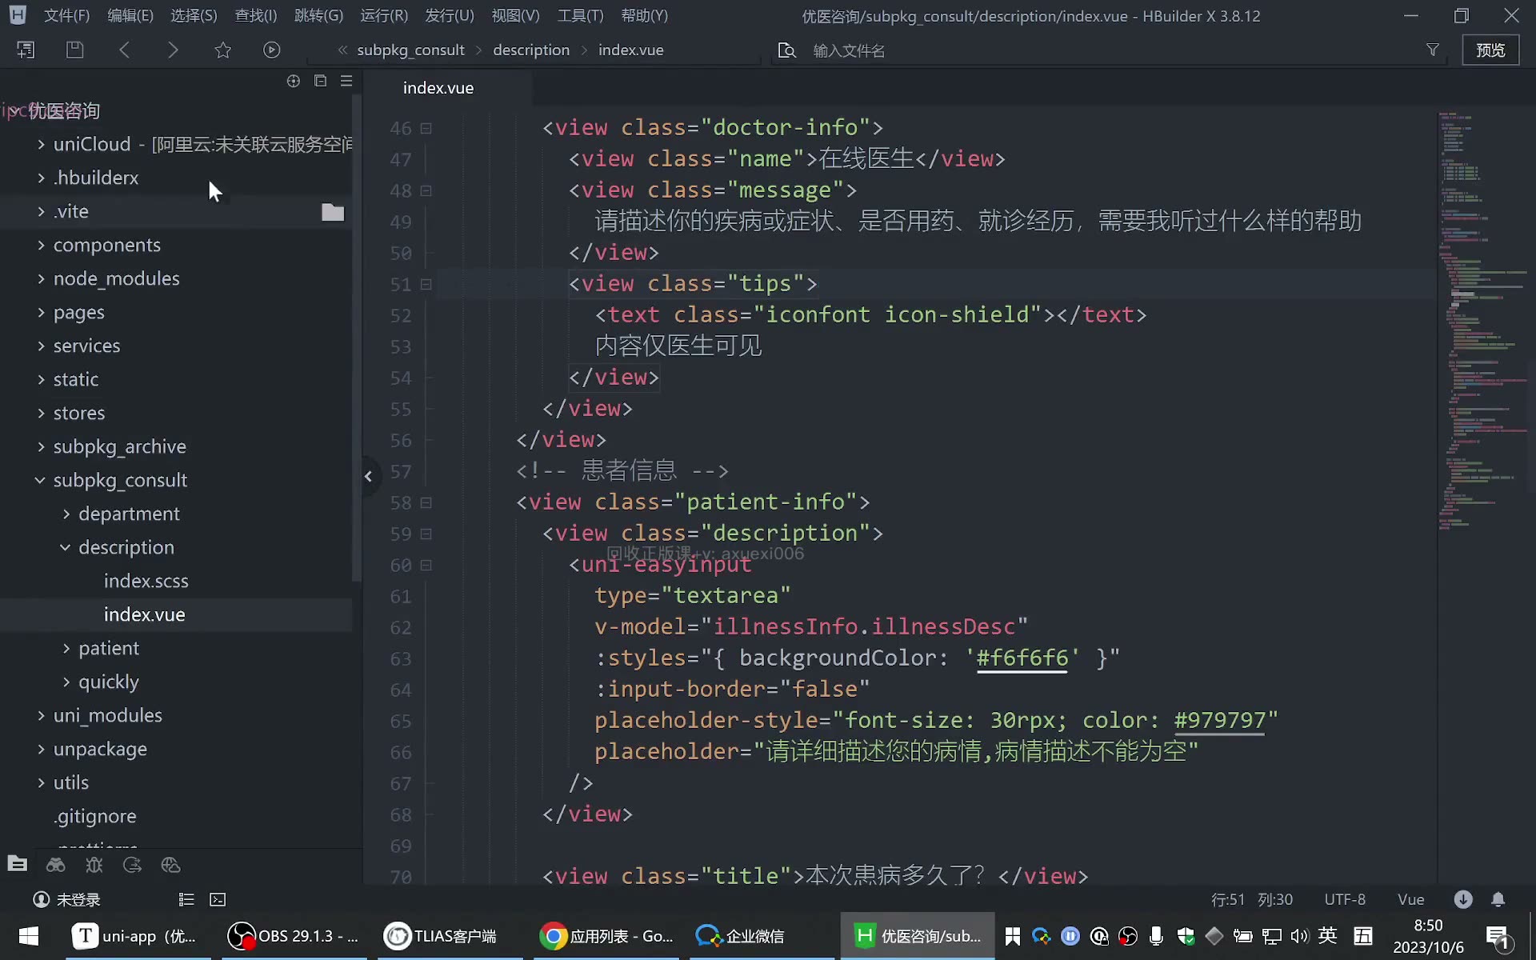Screen dimensions: 1536x960
Task: Go back with the left arrow icon
Action: click(x=124, y=50)
